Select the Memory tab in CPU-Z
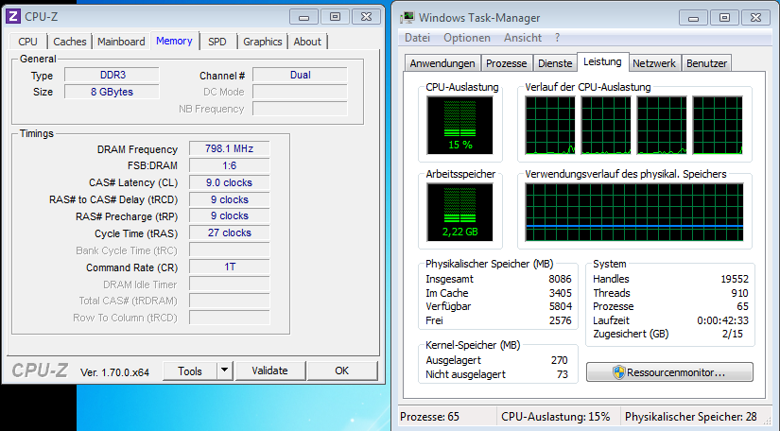This screenshot has width=780, height=431. [x=174, y=41]
